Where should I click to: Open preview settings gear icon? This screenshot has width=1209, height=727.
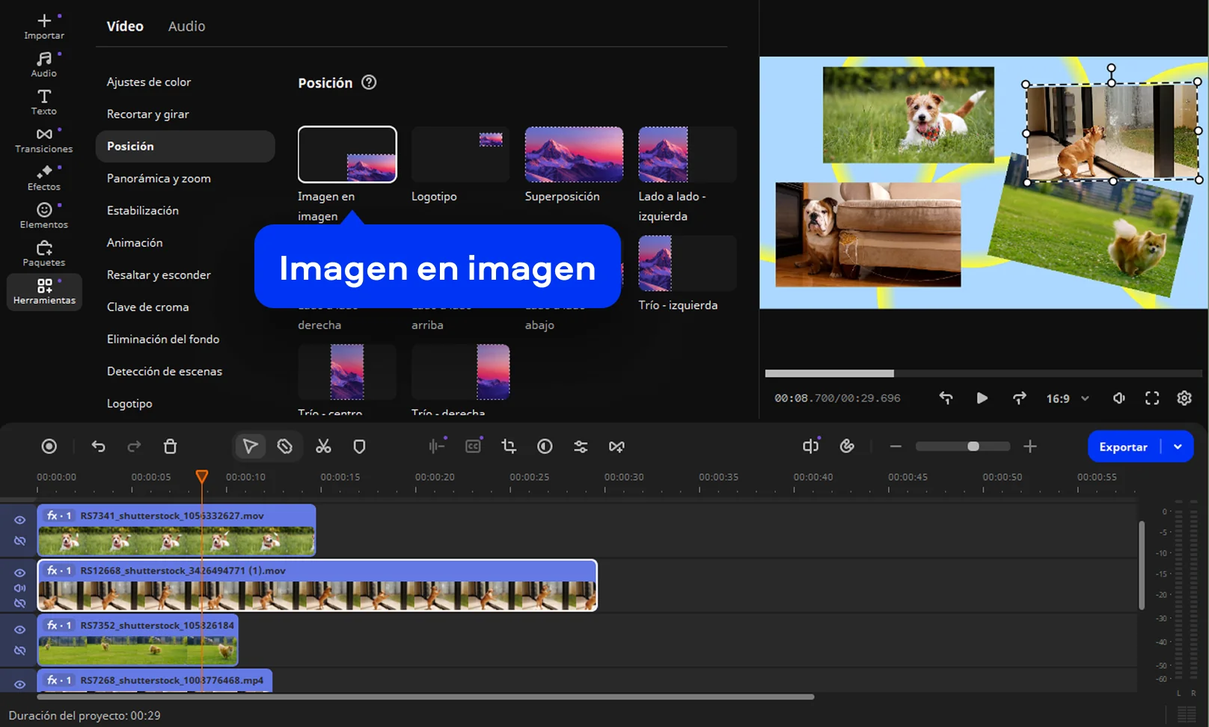pos(1184,398)
